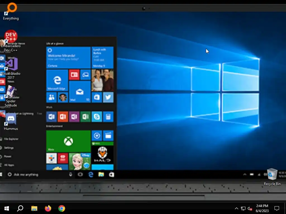The width and height of the screenshot is (286, 214).
Task: Select the Everything desktop shortcut
Action: [x=11, y=11]
